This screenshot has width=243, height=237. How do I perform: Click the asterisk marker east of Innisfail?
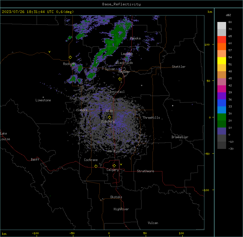tap(142, 85)
